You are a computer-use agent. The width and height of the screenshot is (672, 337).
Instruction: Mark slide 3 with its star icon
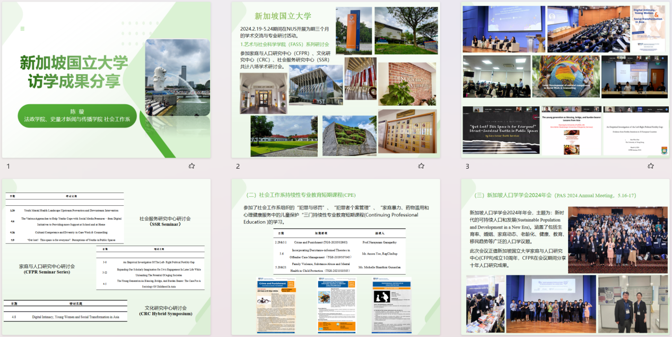tap(650, 166)
